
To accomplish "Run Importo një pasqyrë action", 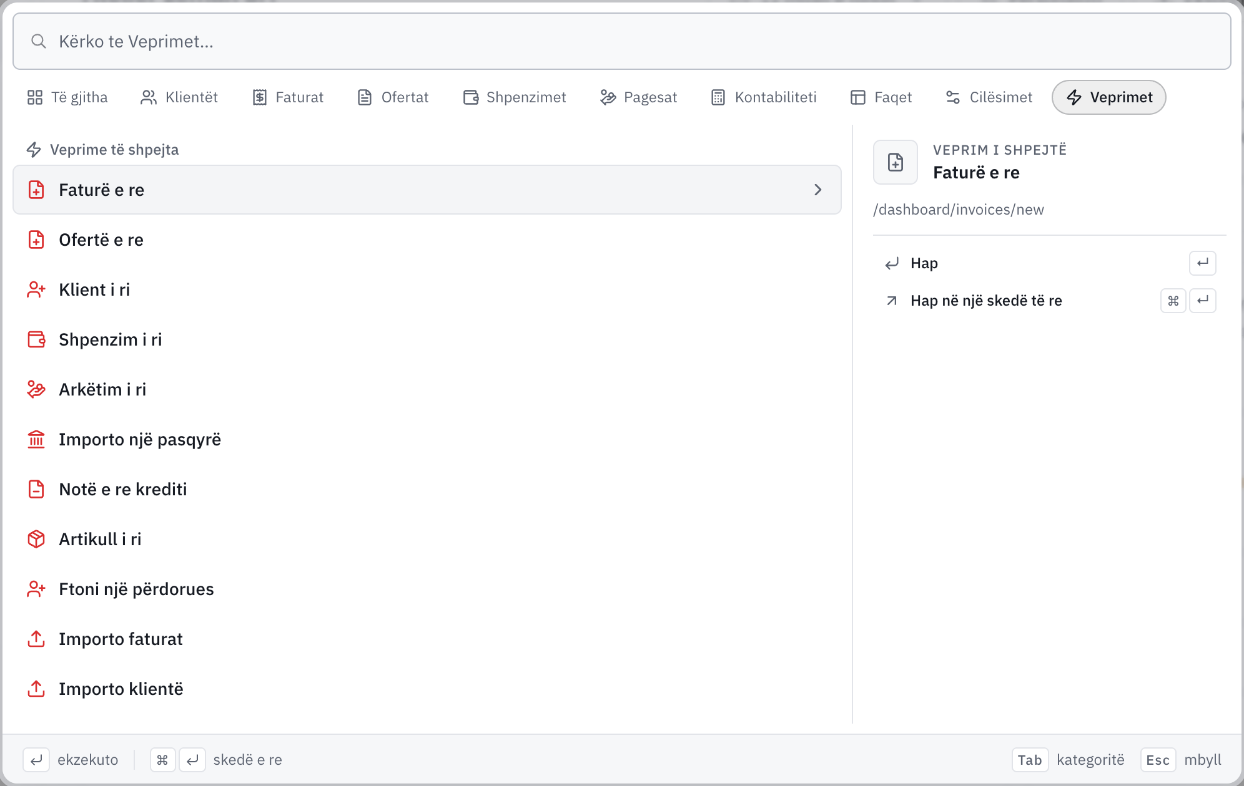I will pos(427,439).
